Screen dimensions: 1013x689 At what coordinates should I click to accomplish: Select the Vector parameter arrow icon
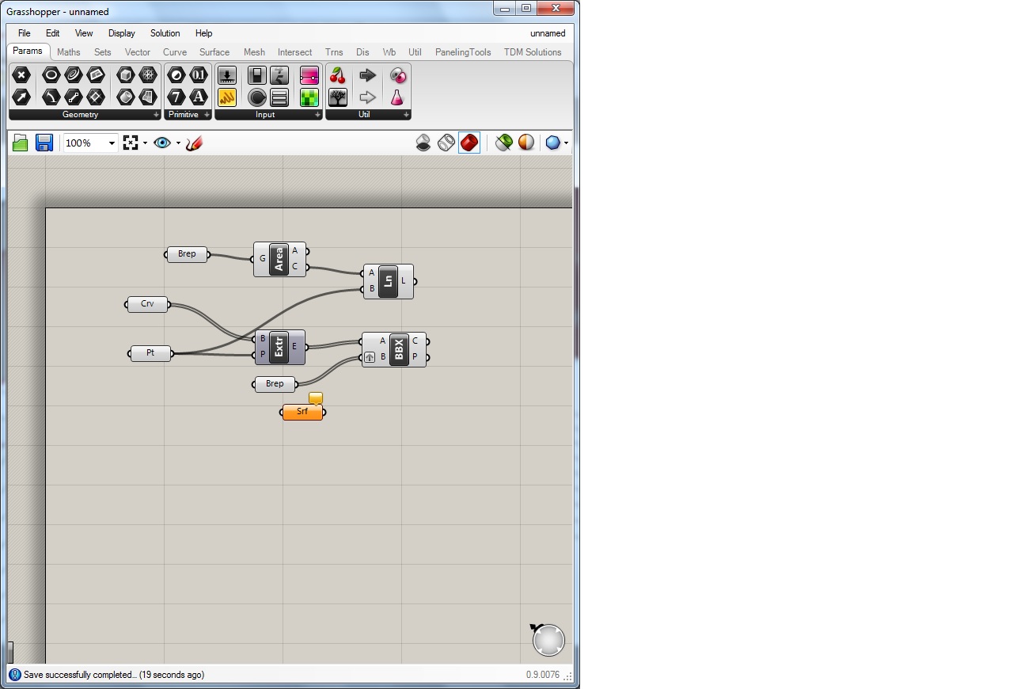(x=21, y=97)
